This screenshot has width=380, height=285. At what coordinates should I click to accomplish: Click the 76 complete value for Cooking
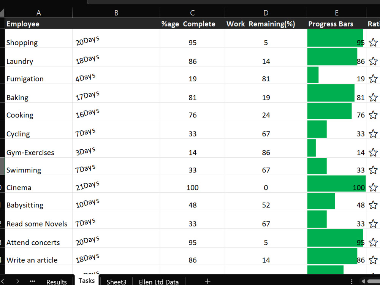pos(192,111)
